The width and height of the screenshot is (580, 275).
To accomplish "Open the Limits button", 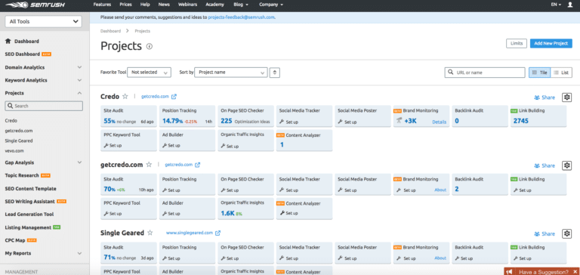I will click(517, 43).
